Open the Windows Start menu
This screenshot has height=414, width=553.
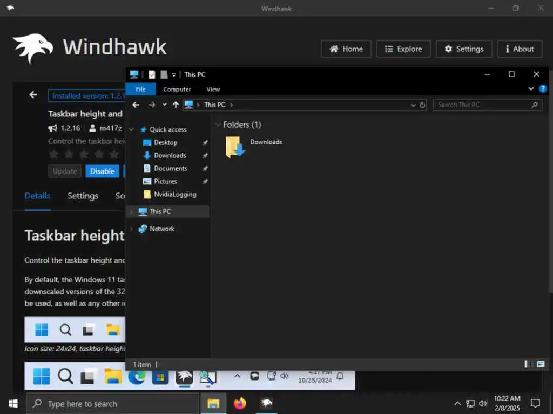click(13, 403)
